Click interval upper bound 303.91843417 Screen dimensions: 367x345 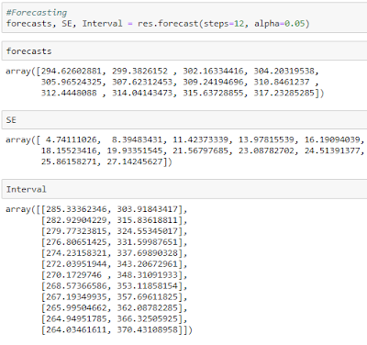(147, 209)
